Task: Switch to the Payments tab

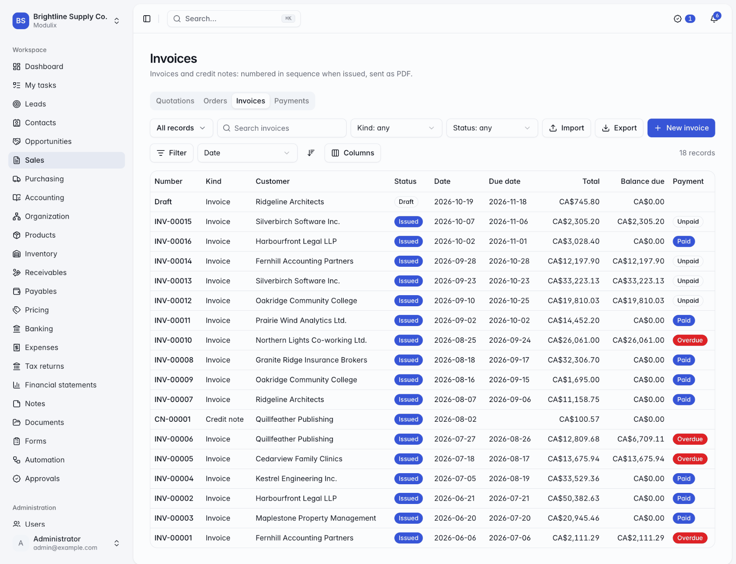Action: tap(291, 101)
